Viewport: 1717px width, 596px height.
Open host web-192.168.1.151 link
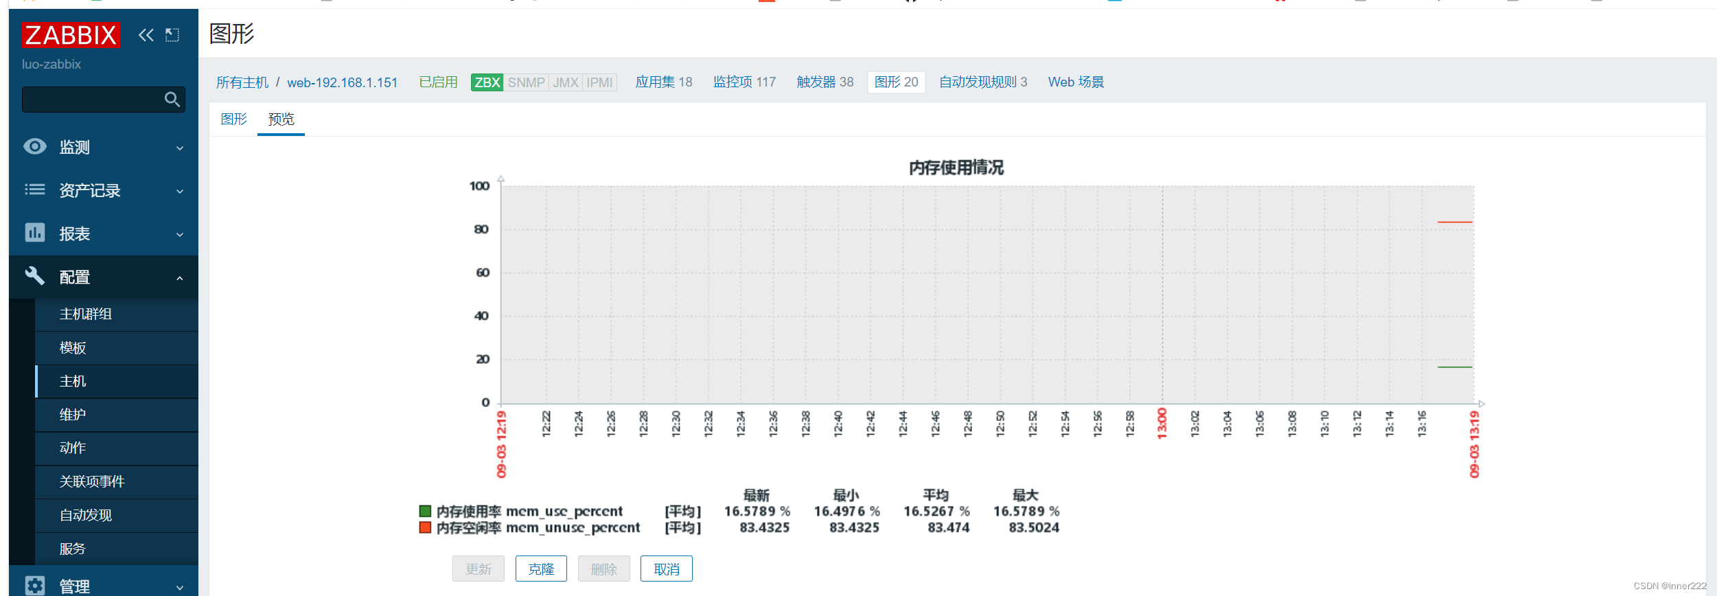tap(343, 82)
